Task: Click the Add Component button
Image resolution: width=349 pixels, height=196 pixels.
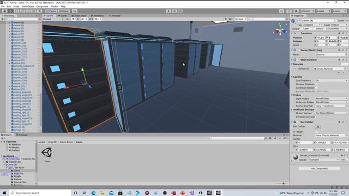Action: [x=319, y=168]
